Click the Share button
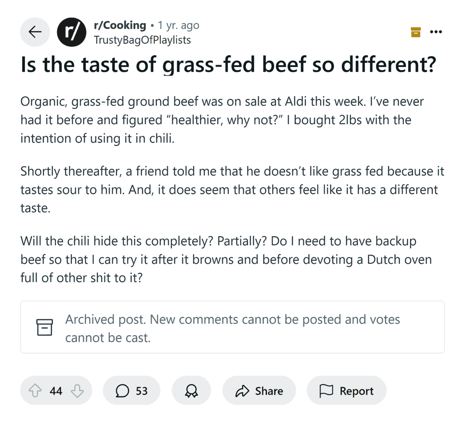 259,390
